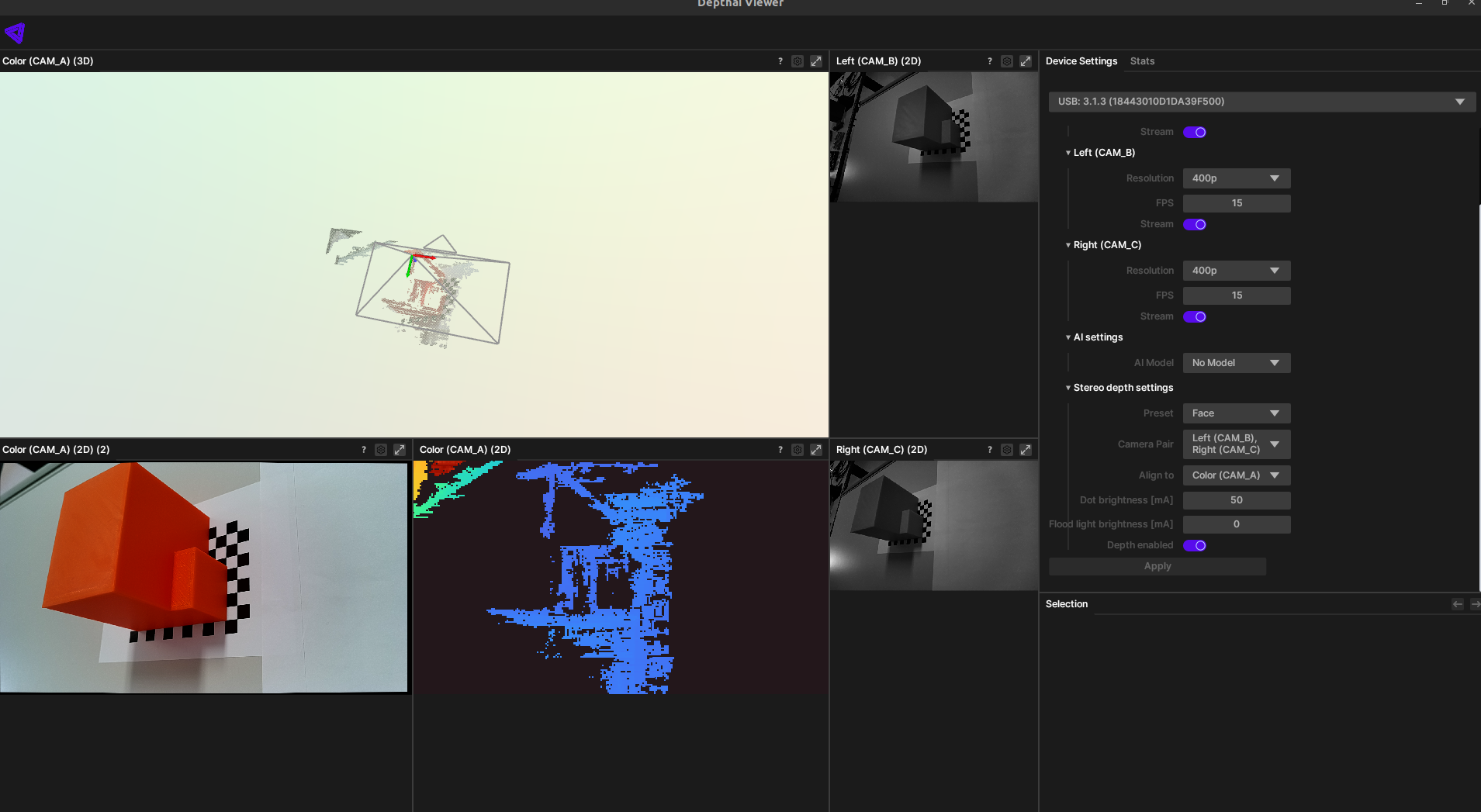The width and height of the screenshot is (1481, 812).
Task: Click the Apply button
Action: pyautogui.click(x=1157, y=566)
